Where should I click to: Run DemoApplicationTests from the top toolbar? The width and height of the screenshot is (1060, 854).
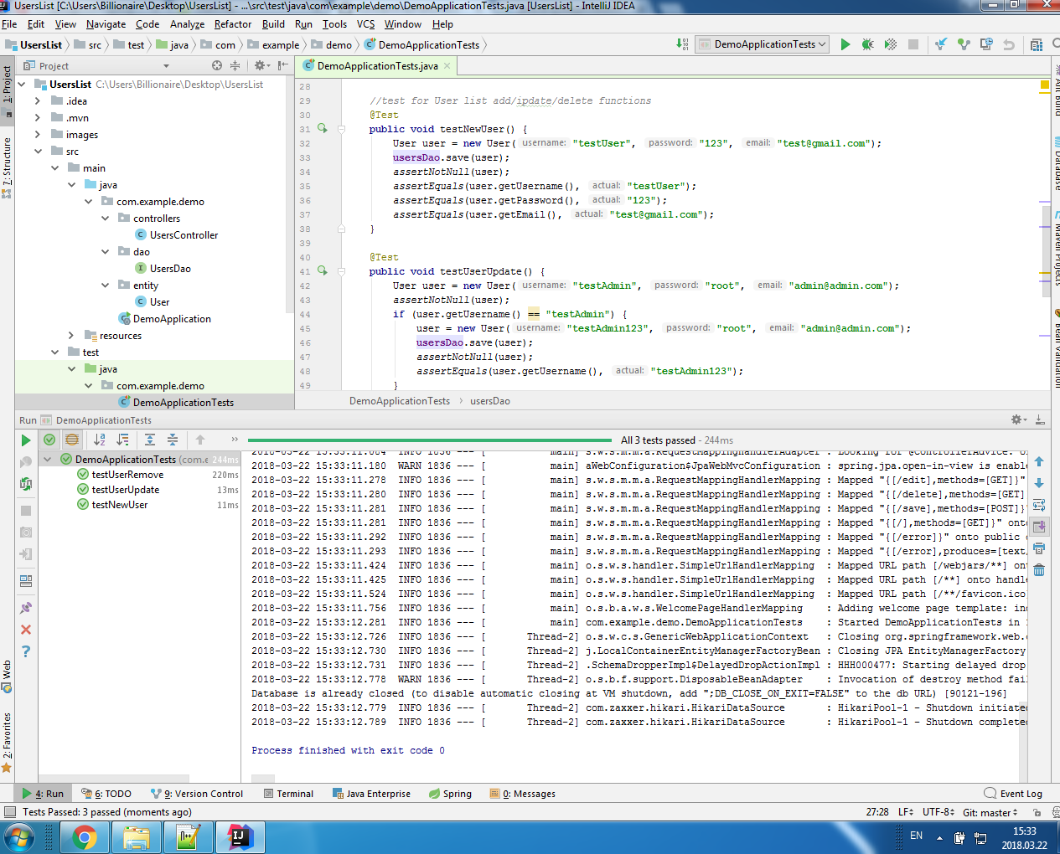coord(845,44)
